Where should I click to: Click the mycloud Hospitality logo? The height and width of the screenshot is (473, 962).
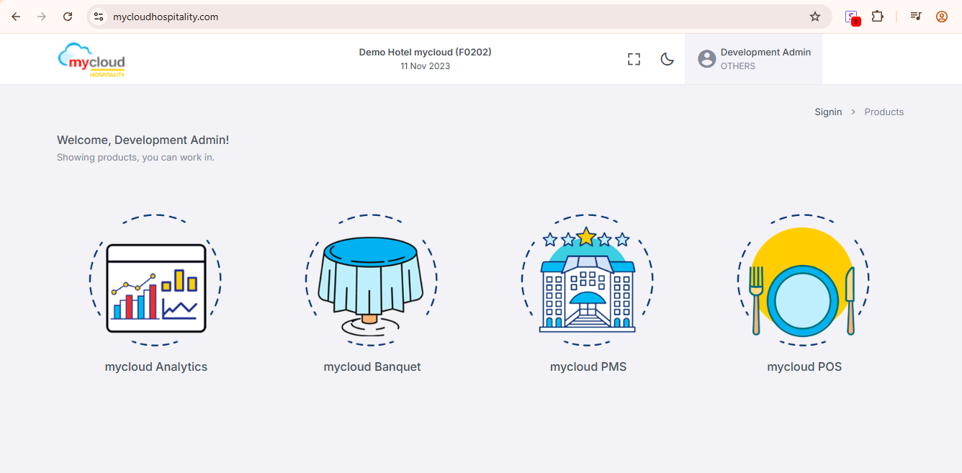point(91,60)
